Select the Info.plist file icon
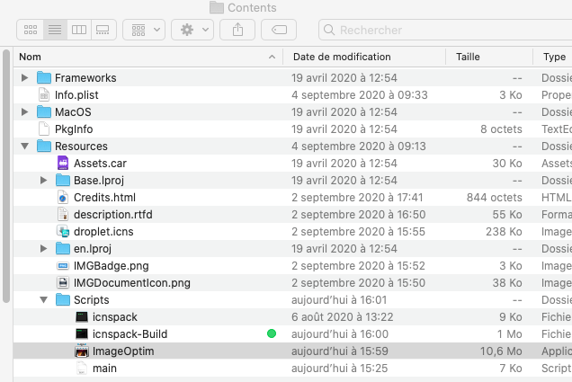The width and height of the screenshot is (572, 382). [44, 94]
